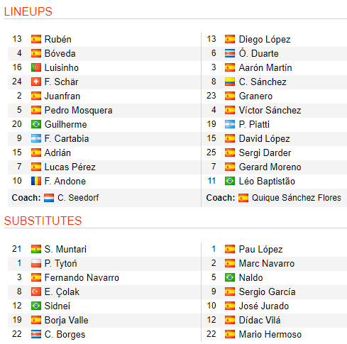
Task: Open Diego López player page
Action: [x=265, y=40]
